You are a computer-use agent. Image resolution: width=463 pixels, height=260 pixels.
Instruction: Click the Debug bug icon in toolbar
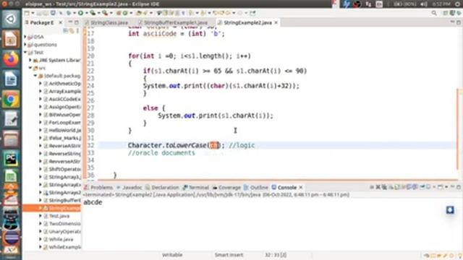click(x=69, y=13)
